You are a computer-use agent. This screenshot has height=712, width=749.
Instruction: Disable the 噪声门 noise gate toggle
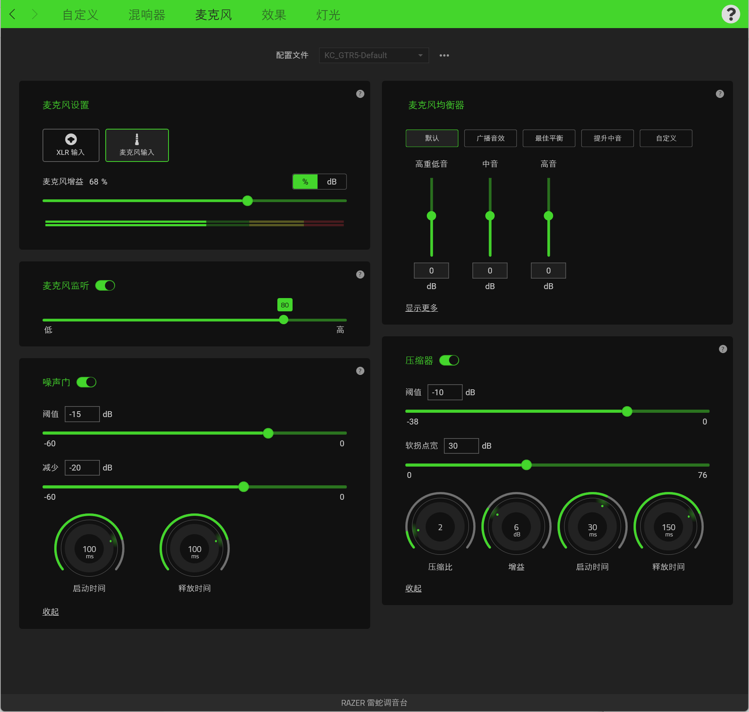87,382
